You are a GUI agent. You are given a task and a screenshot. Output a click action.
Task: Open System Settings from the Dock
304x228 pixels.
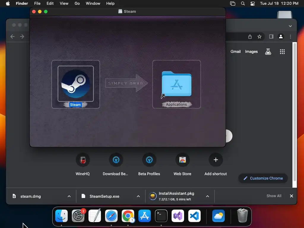pos(78,216)
